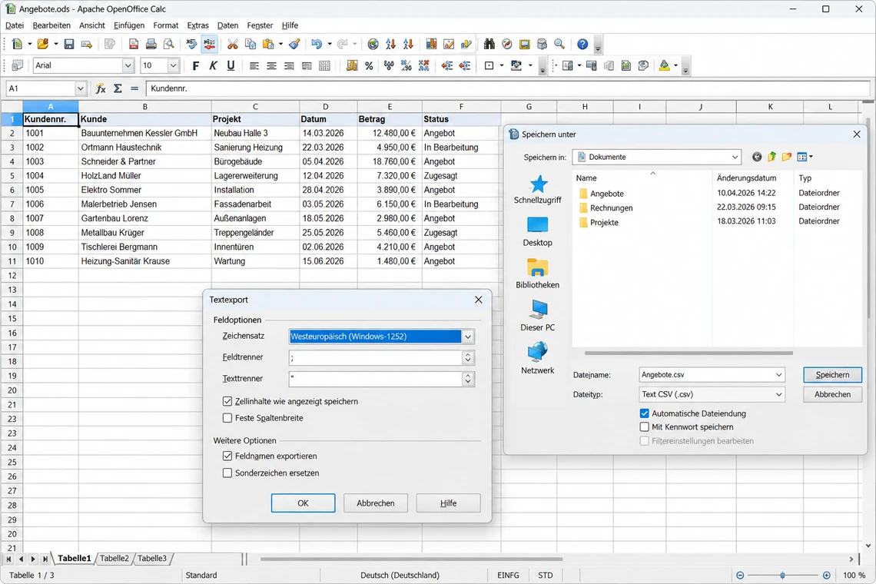Sort descending with the Z-A icon
The image size is (876, 584).
(408, 44)
